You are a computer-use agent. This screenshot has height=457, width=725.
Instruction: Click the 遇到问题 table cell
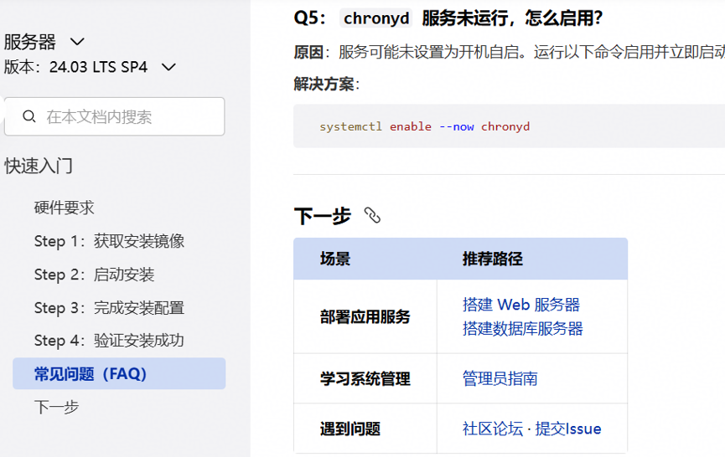tap(365, 429)
